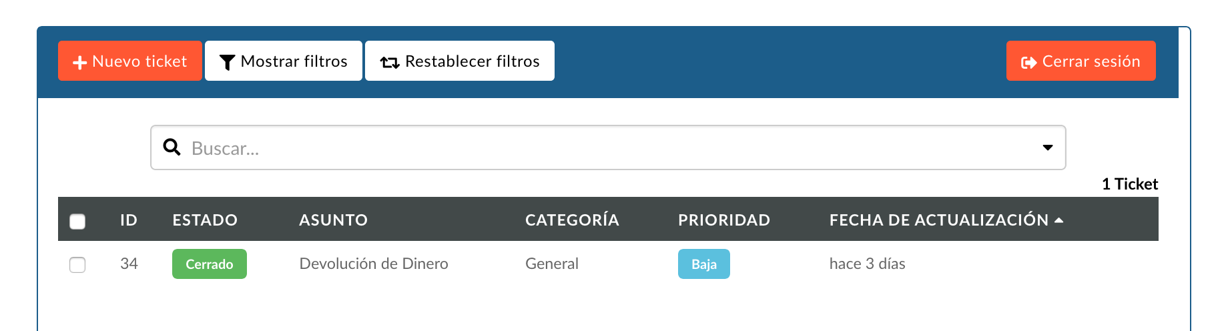Click the magnifying glass search icon

tap(172, 147)
